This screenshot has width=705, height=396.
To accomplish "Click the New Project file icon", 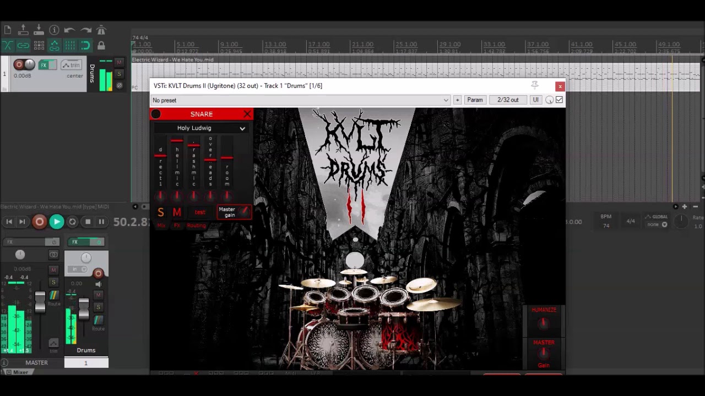I will [8, 30].
